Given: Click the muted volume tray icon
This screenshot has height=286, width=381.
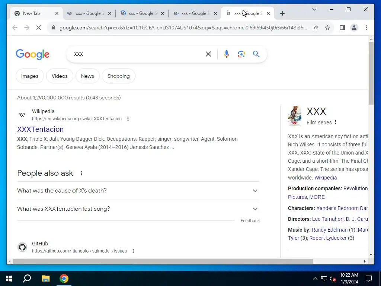Looking at the screenshot, I should pyautogui.click(x=333, y=279).
